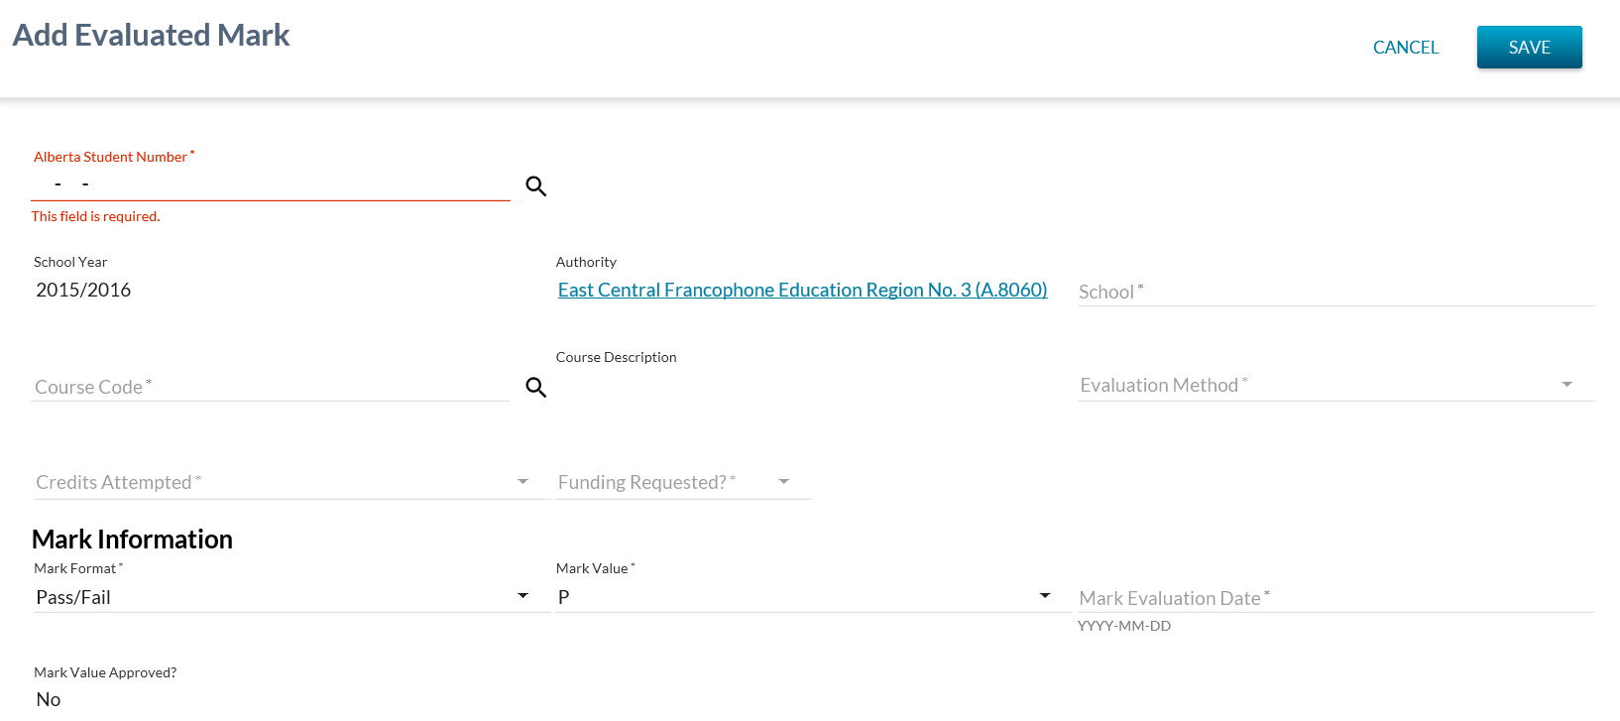
Task: Click the Alberta Student Number search icon
Action: [x=536, y=186]
